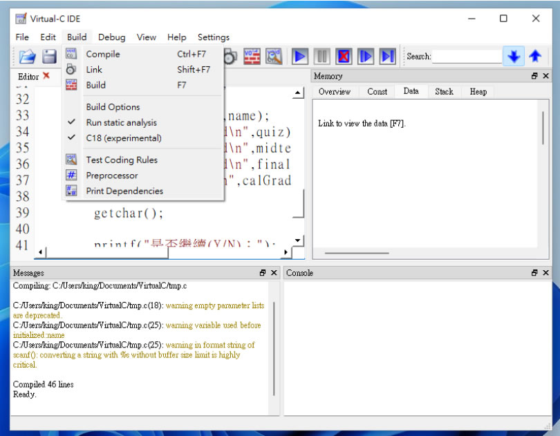Choose Build F7 menu entry
560x436 pixels.
(144, 85)
